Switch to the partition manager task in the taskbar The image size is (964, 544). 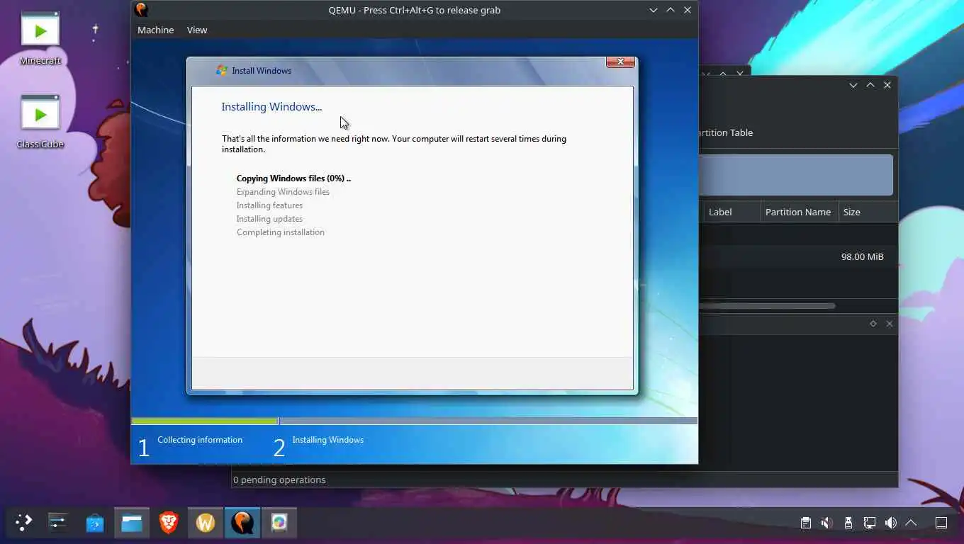tap(279, 523)
